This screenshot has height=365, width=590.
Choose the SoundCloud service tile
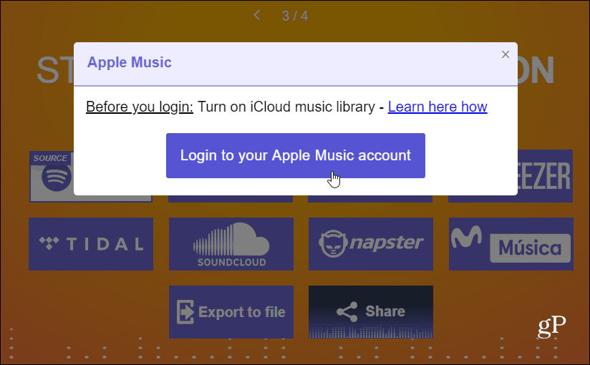(x=231, y=244)
